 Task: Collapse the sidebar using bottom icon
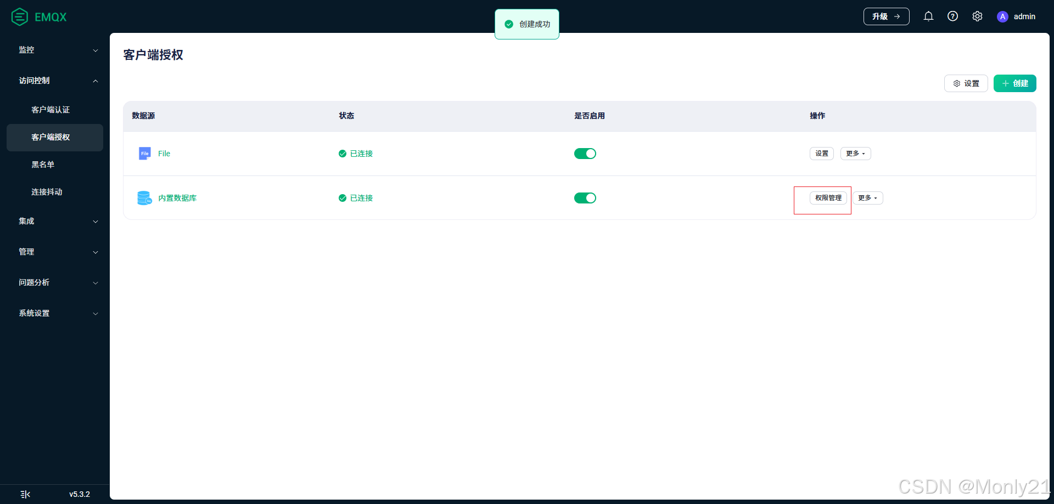click(x=25, y=494)
